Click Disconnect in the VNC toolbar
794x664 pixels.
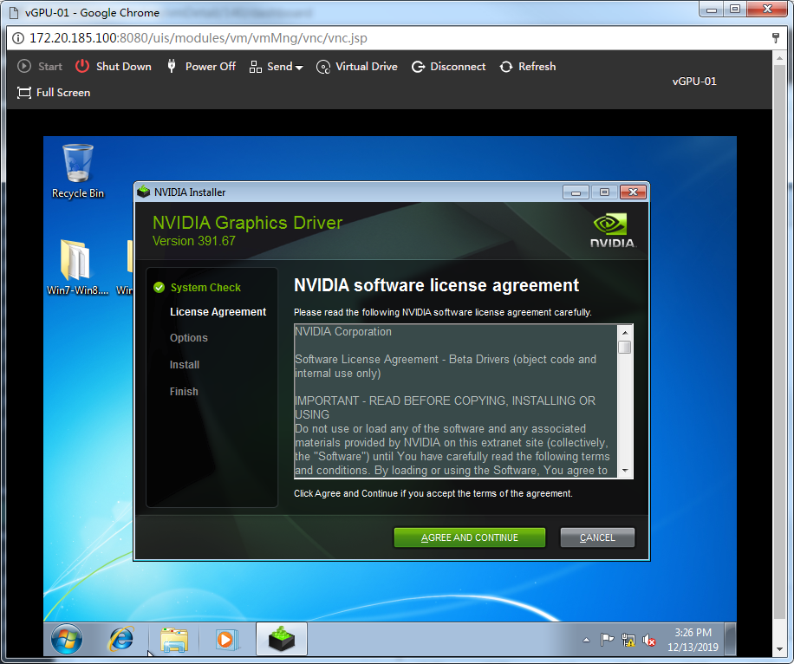[x=448, y=67]
